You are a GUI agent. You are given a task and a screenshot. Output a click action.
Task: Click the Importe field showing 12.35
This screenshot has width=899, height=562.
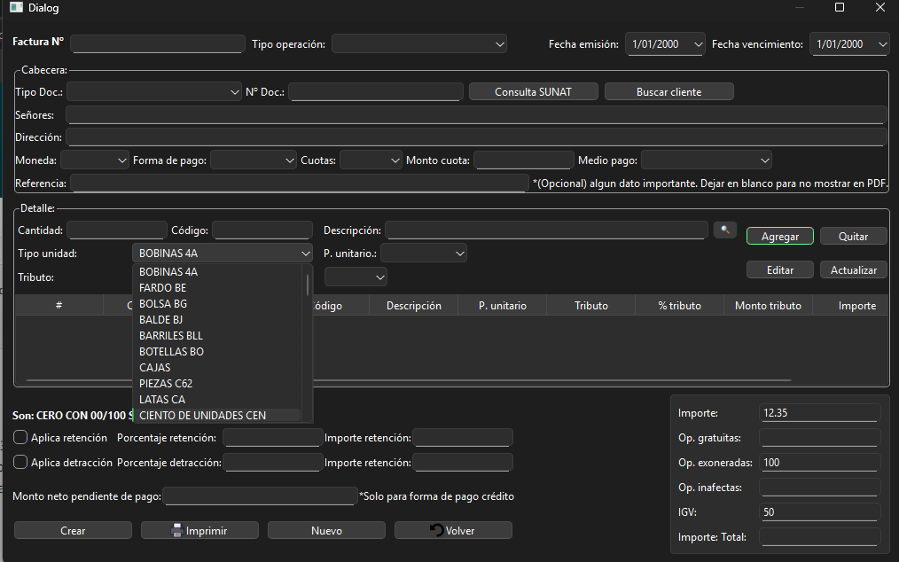(820, 413)
